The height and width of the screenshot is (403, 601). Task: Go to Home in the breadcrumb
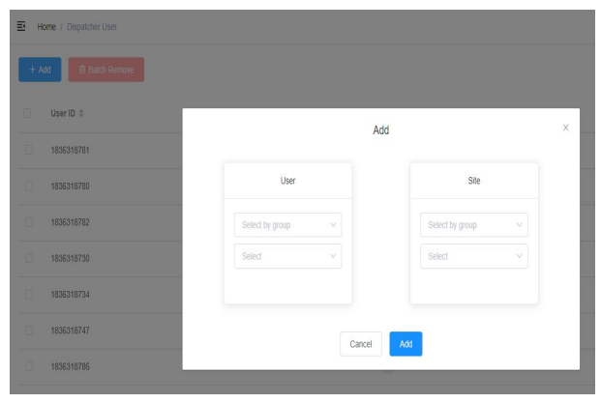[46, 25]
